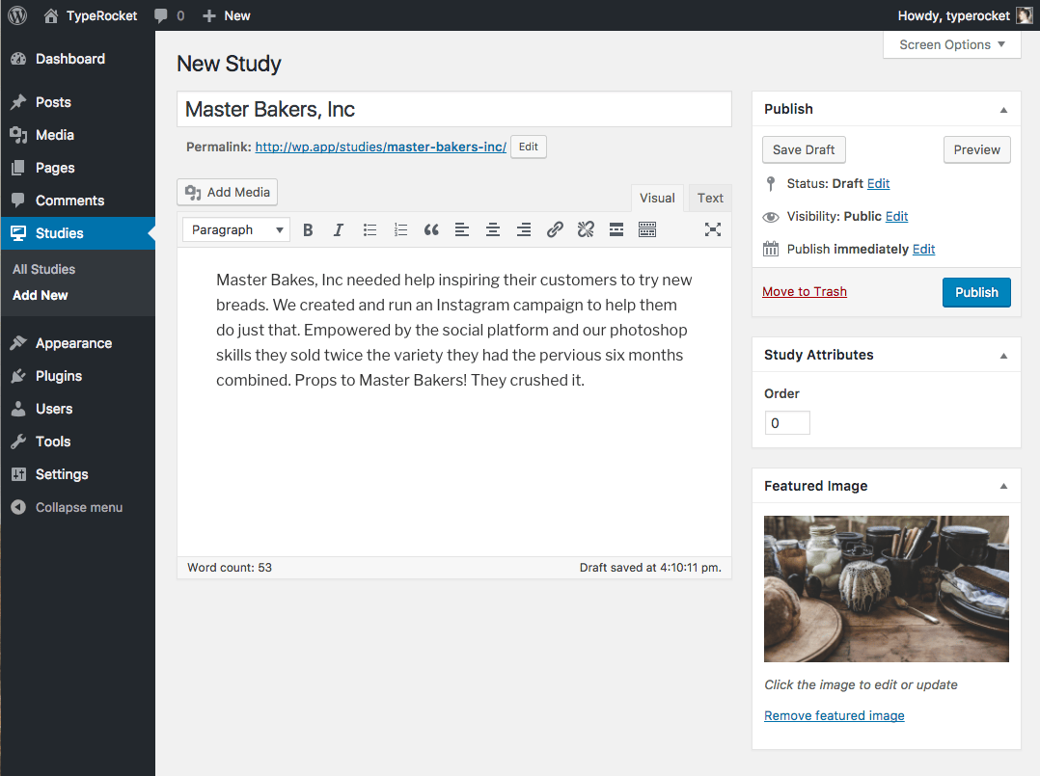Image resolution: width=1040 pixels, height=776 pixels.
Task: Open Plugins in the sidebar
Action: coord(77,376)
